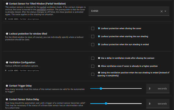
Task: Enable lockout protection when sun shading is ended
Action: click(93, 45)
